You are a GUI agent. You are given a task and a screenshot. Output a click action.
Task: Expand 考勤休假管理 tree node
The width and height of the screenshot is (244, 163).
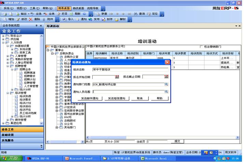coord(8,60)
